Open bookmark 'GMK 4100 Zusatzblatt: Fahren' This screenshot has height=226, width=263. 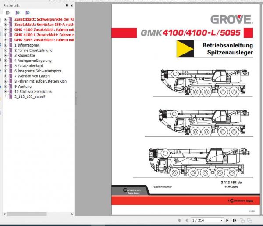(44, 30)
